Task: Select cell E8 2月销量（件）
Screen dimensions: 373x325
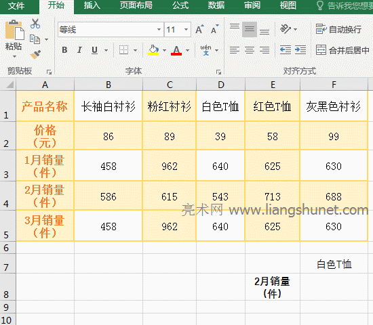Action: click(x=273, y=287)
